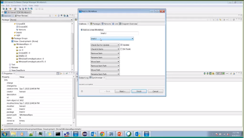Click the red minus icon in the Synchronizer toolbar

(x=220, y=73)
